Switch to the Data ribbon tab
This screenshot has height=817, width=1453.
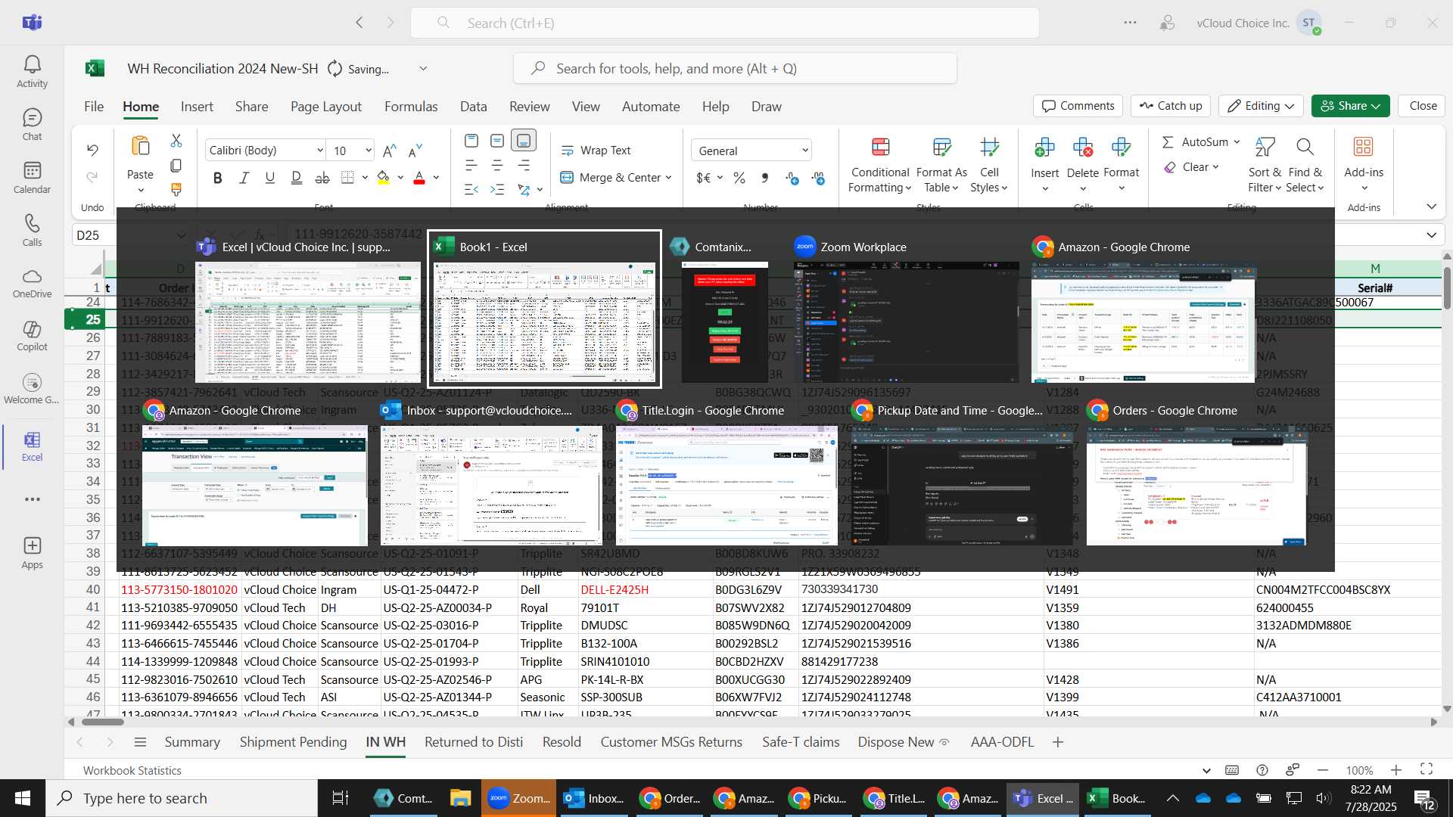click(474, 107)
